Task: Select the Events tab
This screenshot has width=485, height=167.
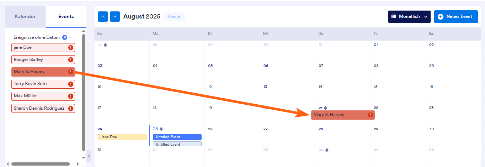Action: click(66, 17)
